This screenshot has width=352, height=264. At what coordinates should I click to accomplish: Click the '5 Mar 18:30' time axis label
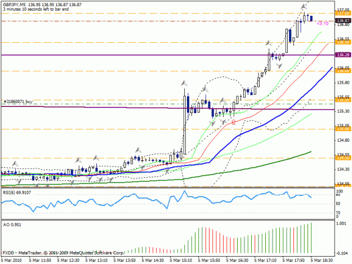click(x=322, y=261)
